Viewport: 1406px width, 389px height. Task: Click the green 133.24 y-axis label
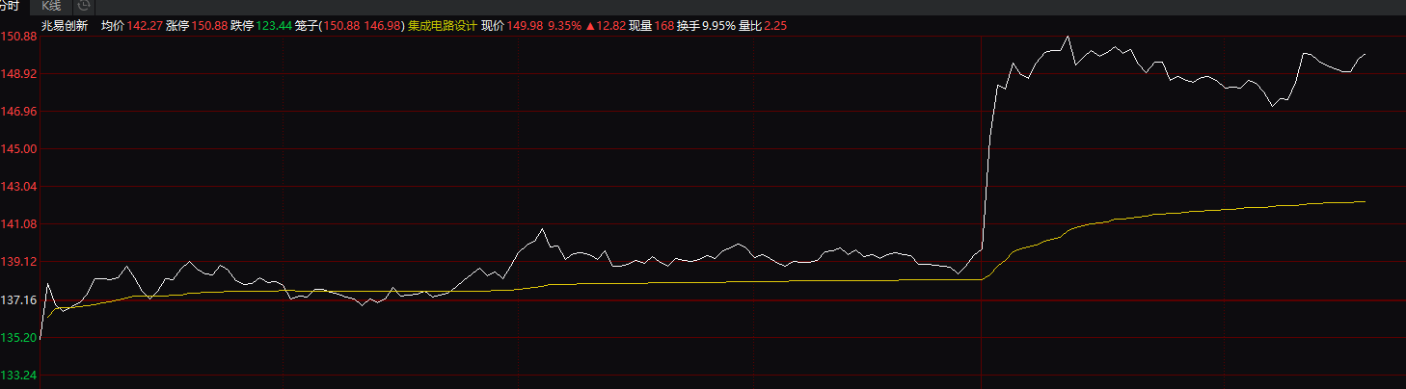[19, 376]
